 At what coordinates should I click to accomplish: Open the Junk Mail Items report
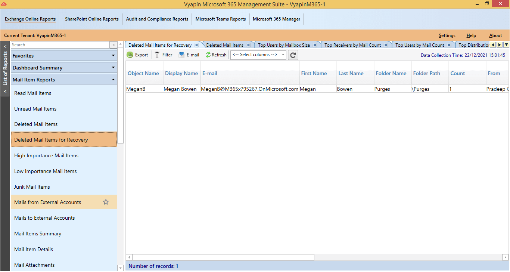click(x=64, y=187)
